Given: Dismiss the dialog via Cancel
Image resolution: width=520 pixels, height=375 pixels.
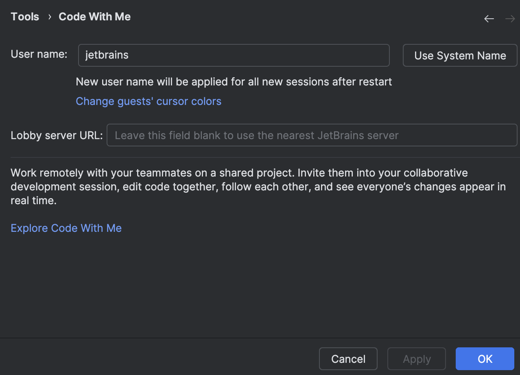Looking at the screenshot, I should click(x=348, y=359).
